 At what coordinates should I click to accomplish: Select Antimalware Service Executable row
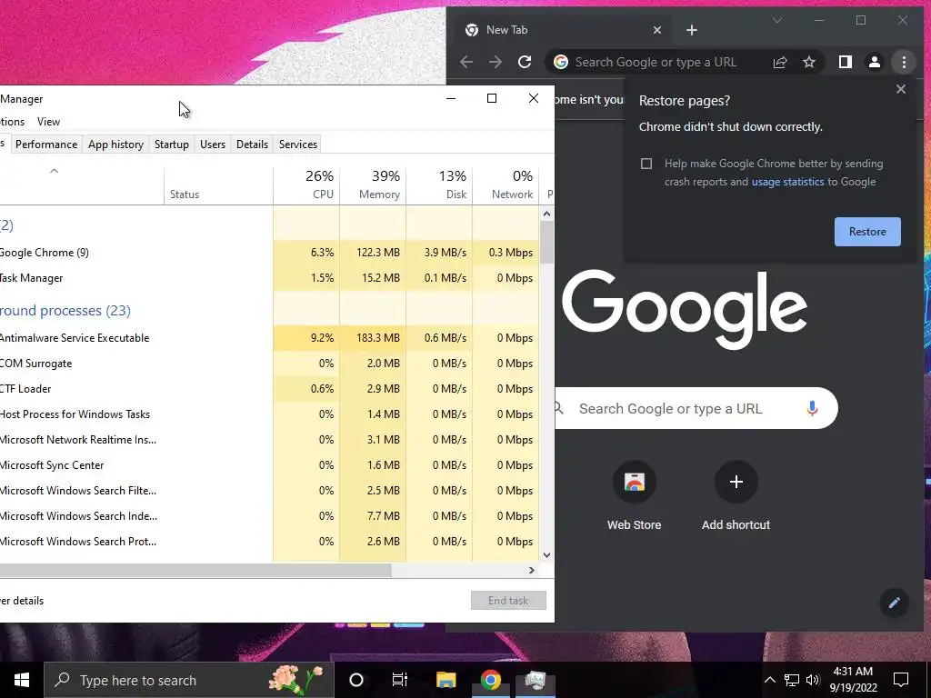269,338
